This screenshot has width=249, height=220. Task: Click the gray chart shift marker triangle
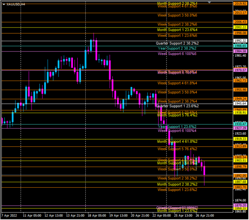click(210, 2)
